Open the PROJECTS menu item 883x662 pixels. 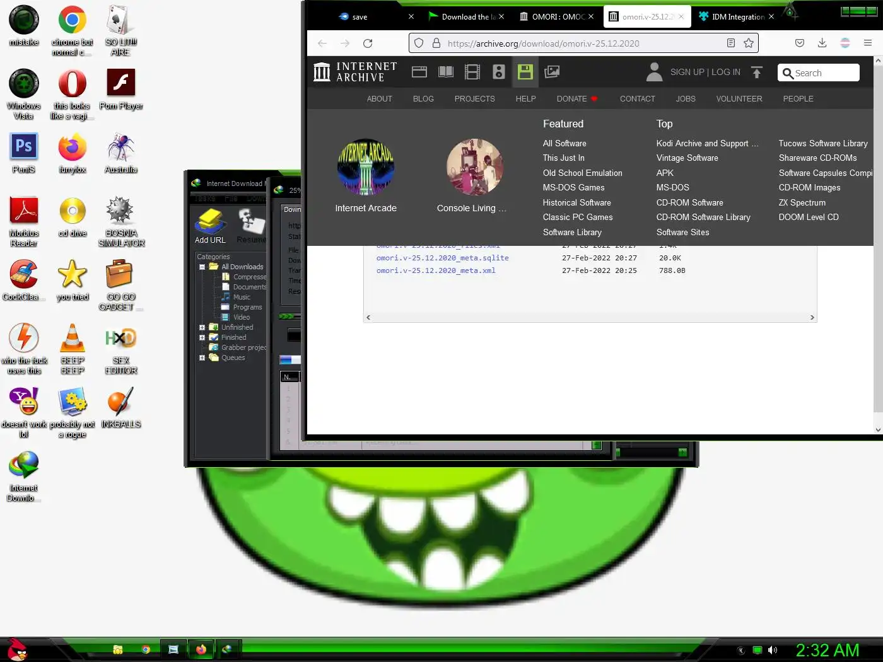click(474, 99)
